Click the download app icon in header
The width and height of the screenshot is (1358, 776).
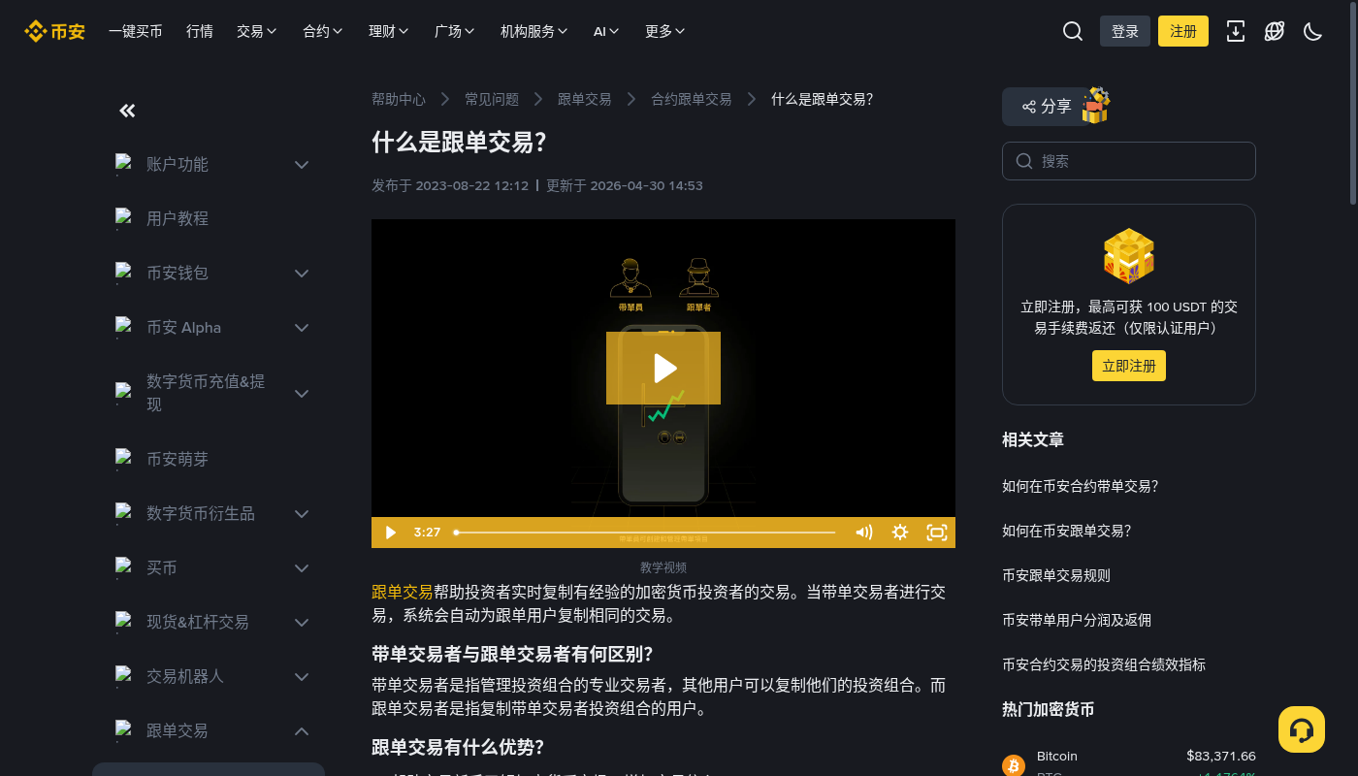click(x=1236, y=31)
